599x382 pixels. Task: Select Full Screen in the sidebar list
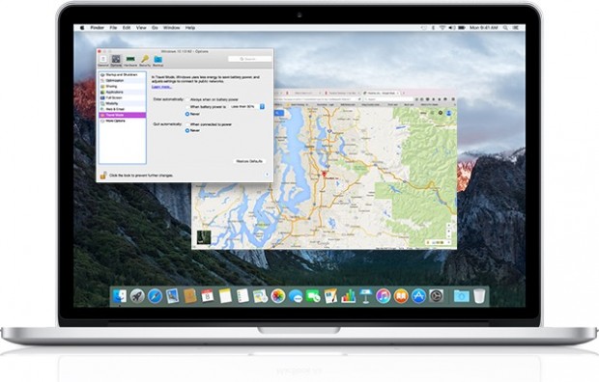coord(123,97)
